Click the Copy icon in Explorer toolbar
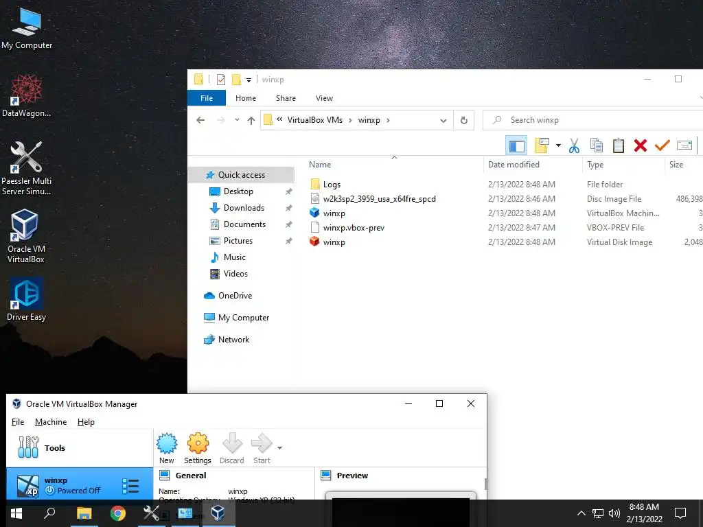The image size is (703, 527). click(597, 145)
